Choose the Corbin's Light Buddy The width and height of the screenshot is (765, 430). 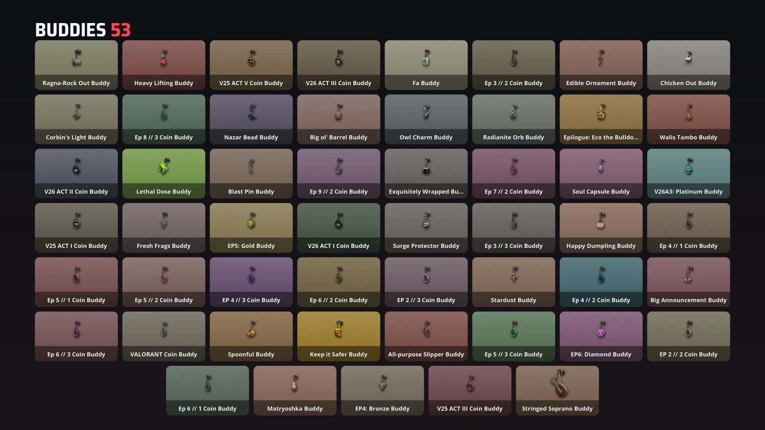pyautogui.click(x=76, y=119)
